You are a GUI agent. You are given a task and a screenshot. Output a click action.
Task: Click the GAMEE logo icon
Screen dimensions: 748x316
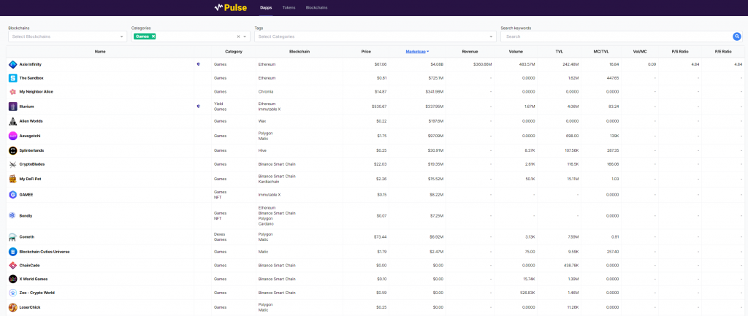coord(13,194)
